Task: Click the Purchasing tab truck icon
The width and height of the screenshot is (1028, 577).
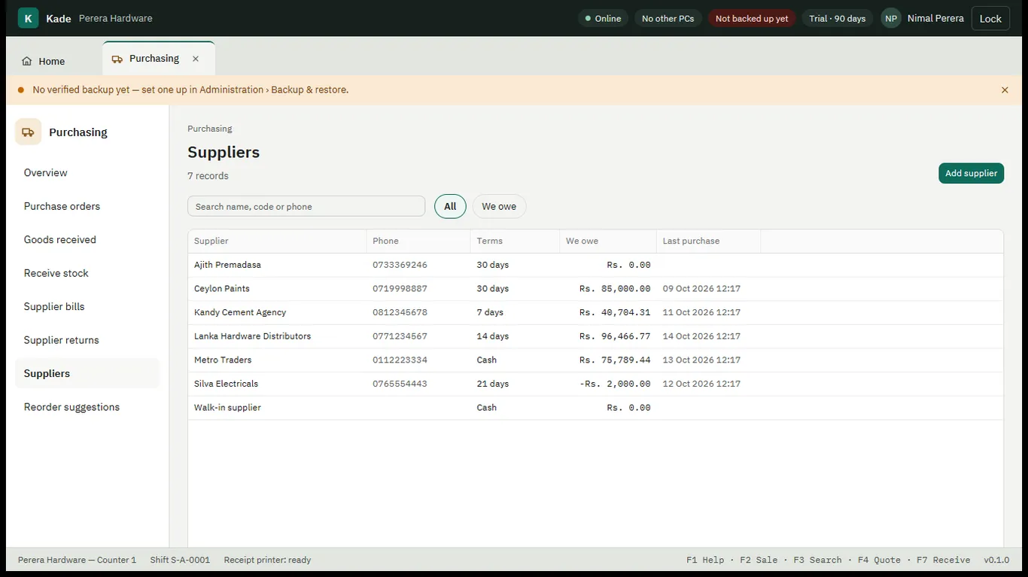Action: tap(117, 59)
